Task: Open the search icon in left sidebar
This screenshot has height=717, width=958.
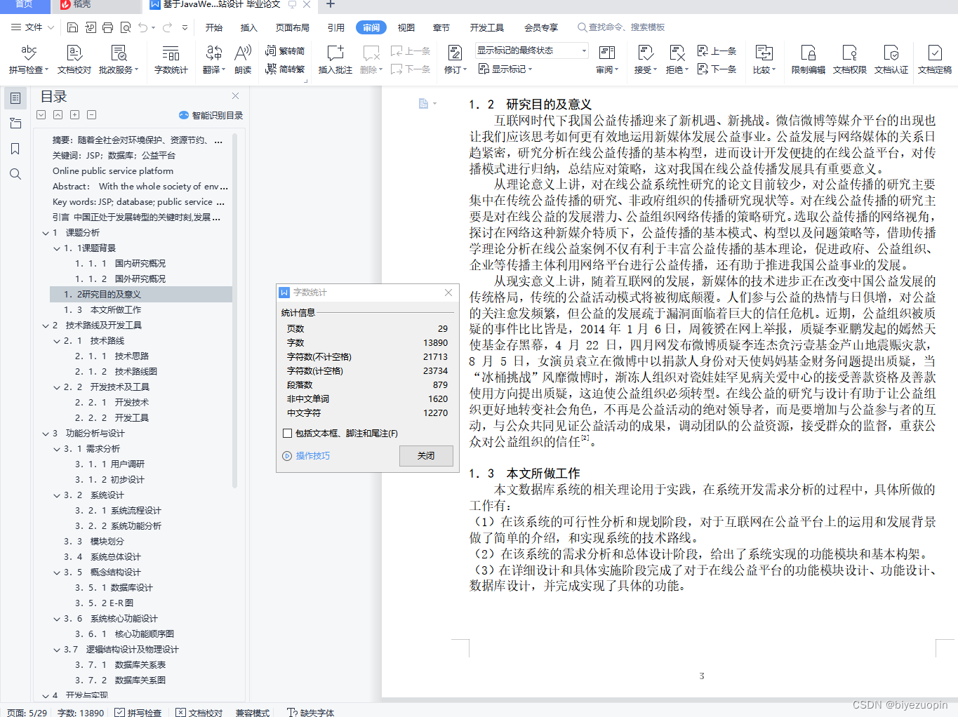Action: coord(15,174)
